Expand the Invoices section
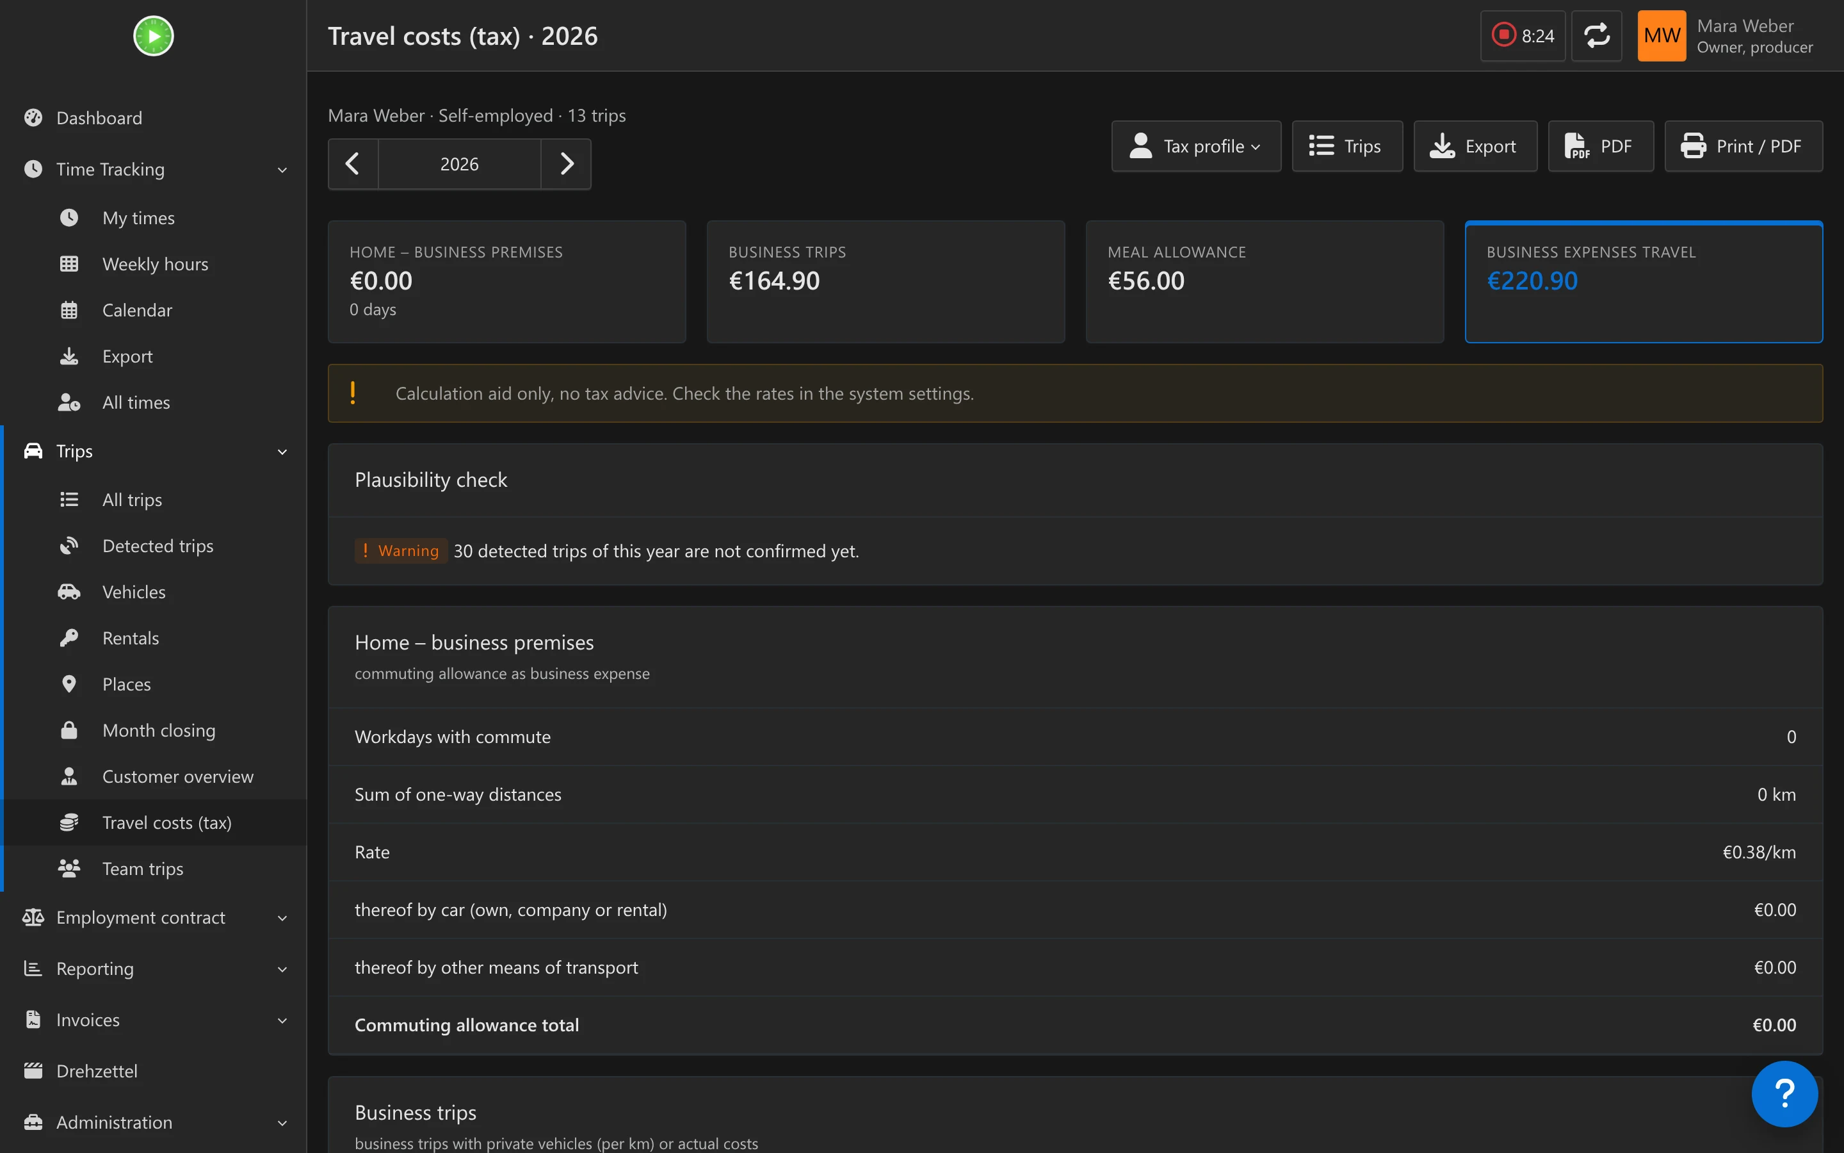This screenshot has height=1153, width=1844. [153, 1020]
